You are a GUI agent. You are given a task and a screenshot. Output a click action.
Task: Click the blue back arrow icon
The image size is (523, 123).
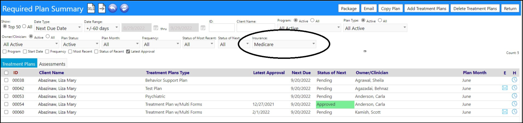[113, 9]
